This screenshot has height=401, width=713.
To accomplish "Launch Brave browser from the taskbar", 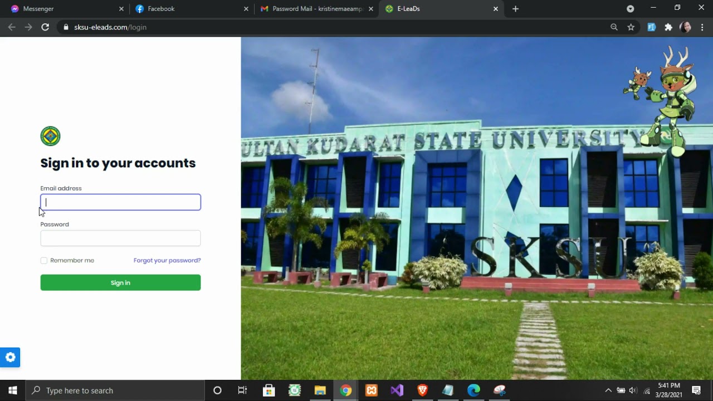I will click(422, 390).
